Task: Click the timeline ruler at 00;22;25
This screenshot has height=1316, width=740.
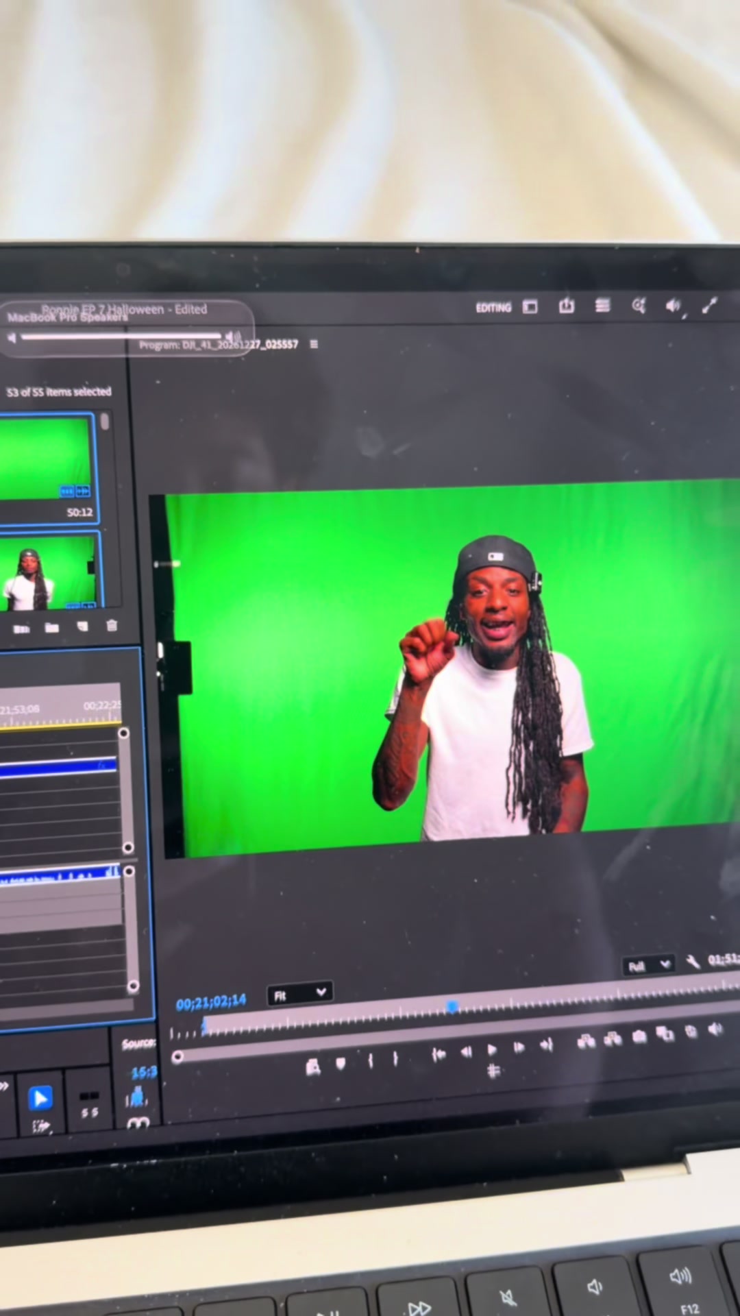Action: tap(101, 705)
